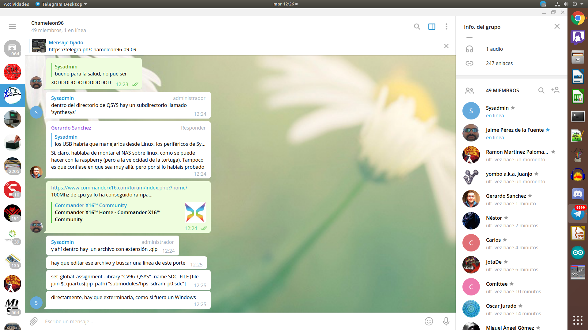Start recording a voice message
This screenshot has width=588, height=330.
point(446,321)
